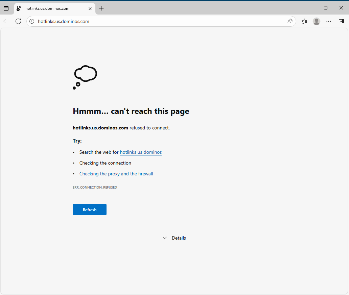Viewport: 349px width, 295px height.
Task: Open Settings and more ellipsis menu
Action: coord(328,21)
